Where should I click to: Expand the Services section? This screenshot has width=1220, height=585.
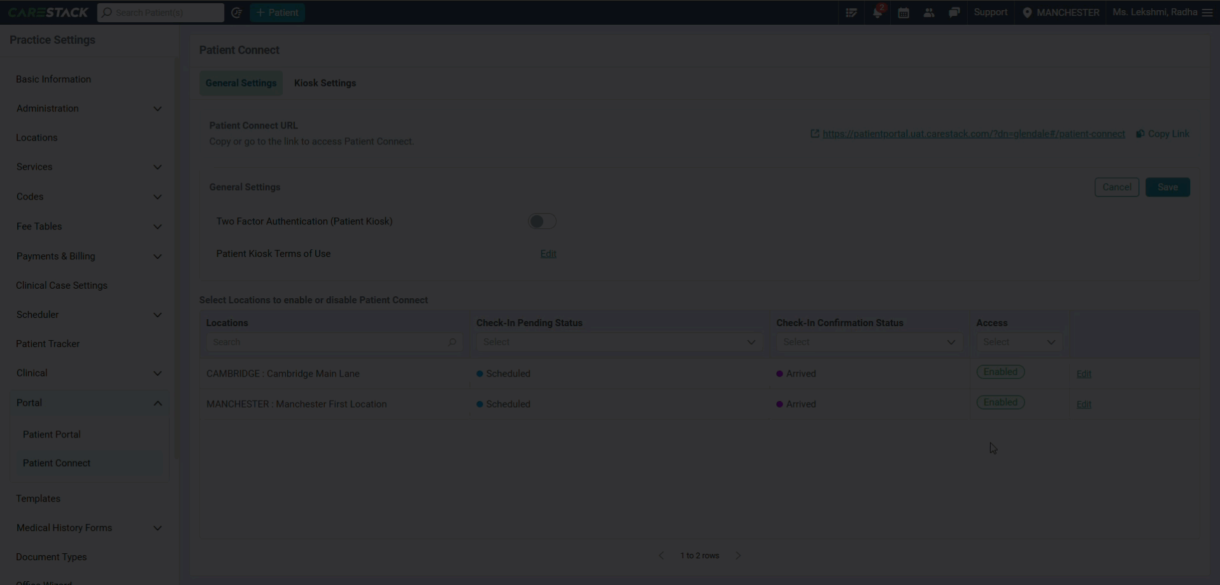click(89, 167)
